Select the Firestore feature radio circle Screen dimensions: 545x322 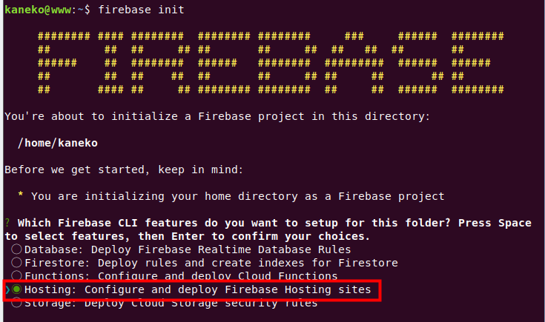16,262
